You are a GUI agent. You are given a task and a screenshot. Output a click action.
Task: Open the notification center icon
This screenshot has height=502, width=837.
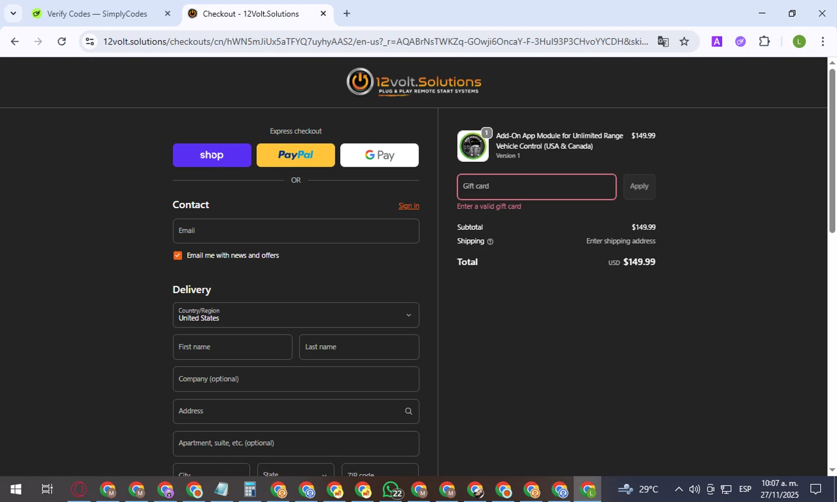coord(816,490)
